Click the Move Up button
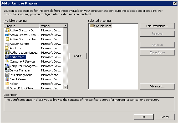 coord(157,45)
